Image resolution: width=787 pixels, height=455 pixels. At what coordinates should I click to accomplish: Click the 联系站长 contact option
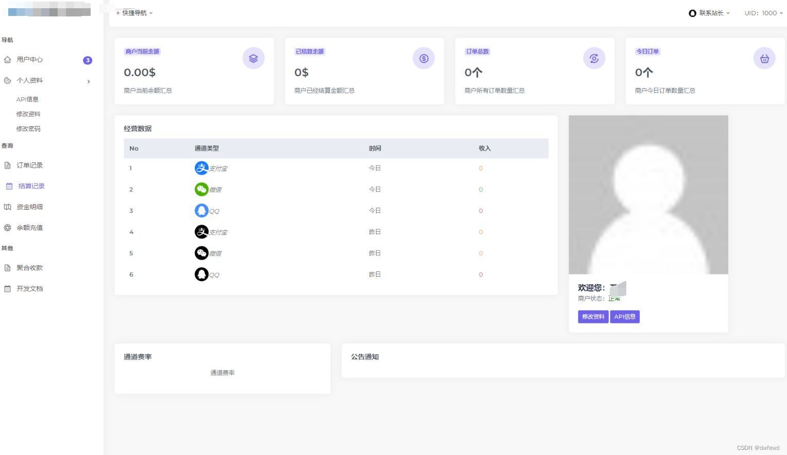711,13
